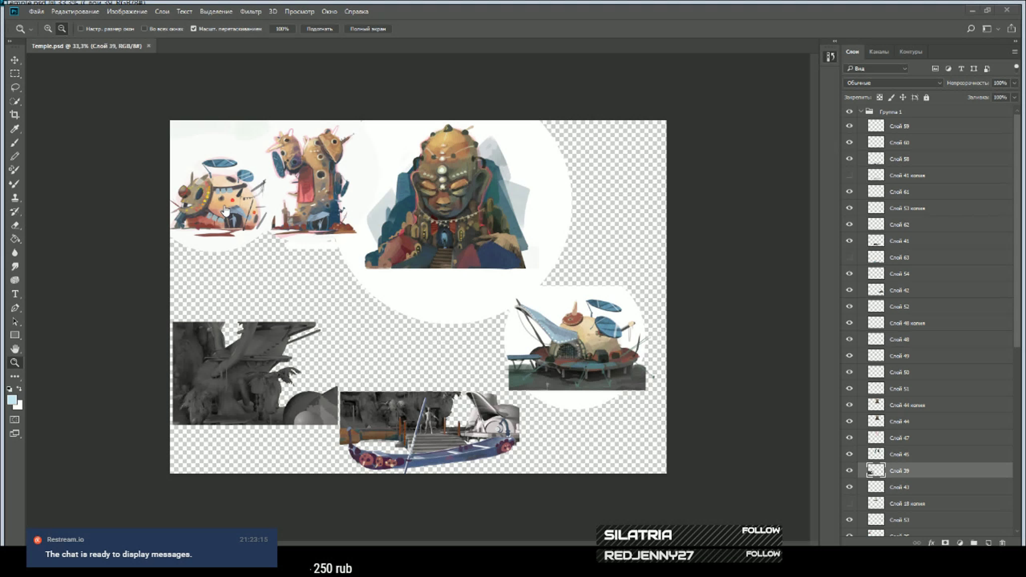This screenshot has width=1026, height=577.
Task: Open the History panel icon
Action: [x=830, y=57]
